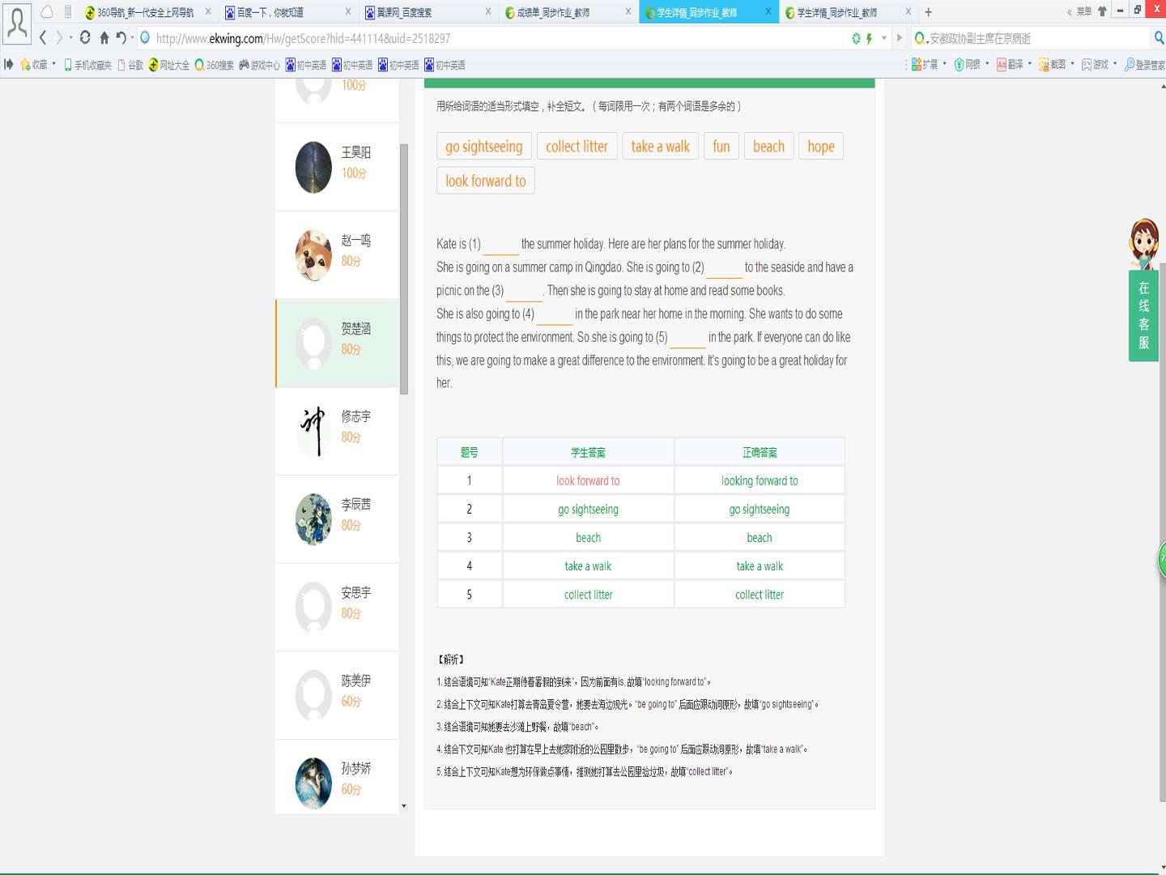Select student 赵一鸣 in the list

338,255
